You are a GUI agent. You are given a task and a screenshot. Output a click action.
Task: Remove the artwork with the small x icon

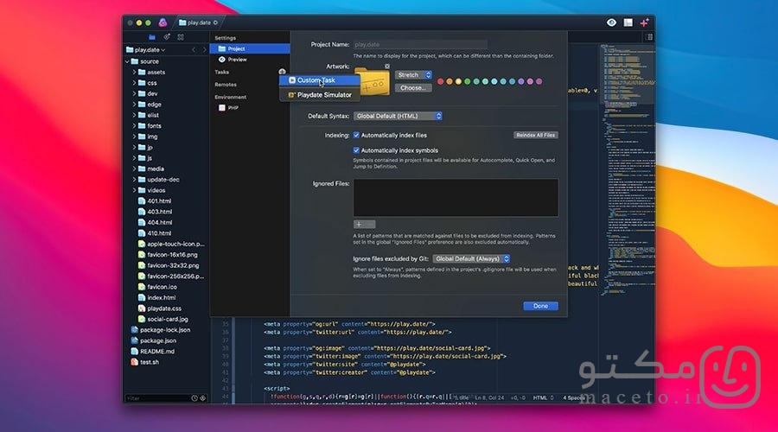[387, 66]
